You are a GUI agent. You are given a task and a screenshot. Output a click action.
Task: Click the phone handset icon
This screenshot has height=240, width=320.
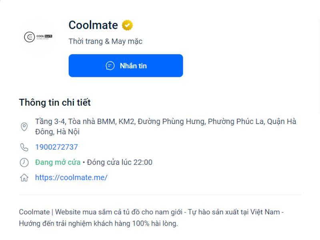[x=24, y=147]
